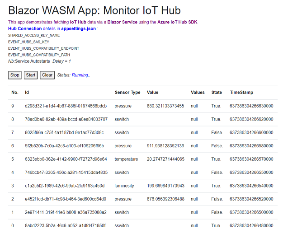Image resolution: width=283 pixels, height=229 pixels.
Task: Click EVENT_HUBS_COMPATIBILITY_PATH setting line
Action: pos(39,55)
